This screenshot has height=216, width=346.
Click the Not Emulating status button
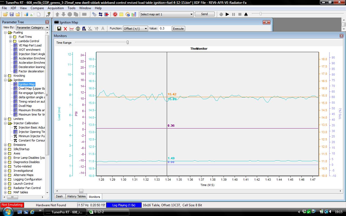(x=12, y=205)
